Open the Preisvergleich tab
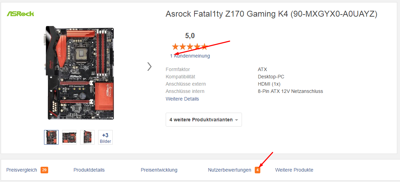 (22, 170)
